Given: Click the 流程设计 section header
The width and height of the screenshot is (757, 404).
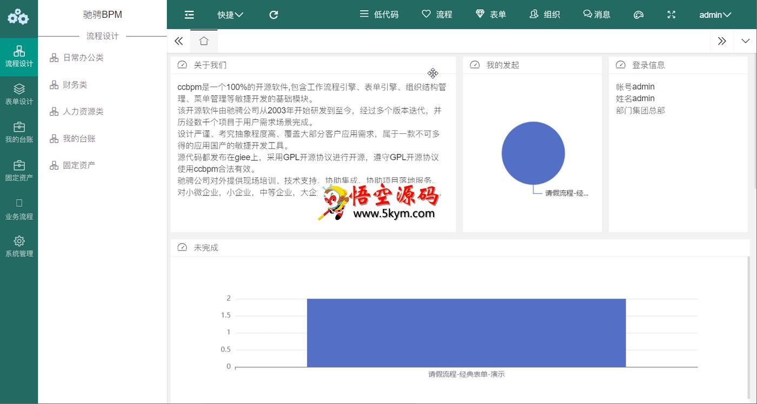Looking at the screenshot, I should tap(102, 36).
